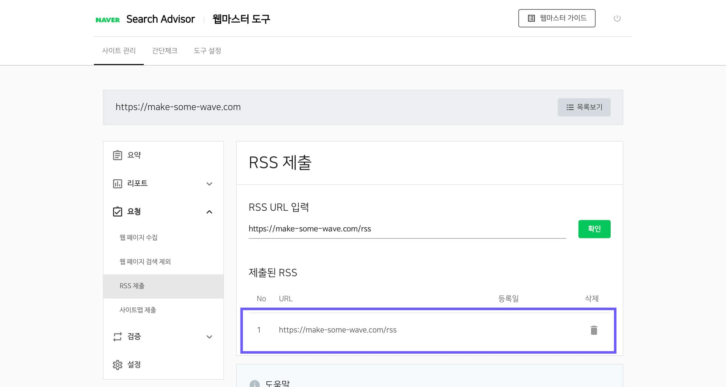Open the 요약 summary panel icon
Viewport: 726px width, 387px height.
click(117, 155)
